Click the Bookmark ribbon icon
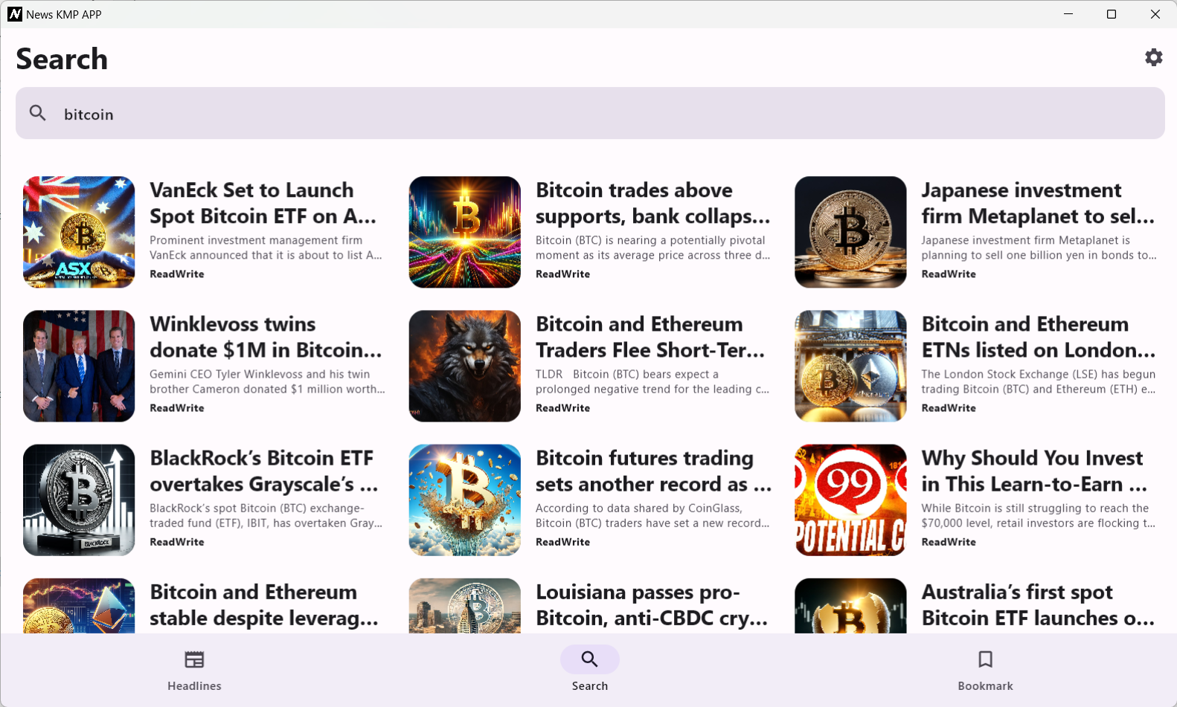 click(x=985, y=659)
